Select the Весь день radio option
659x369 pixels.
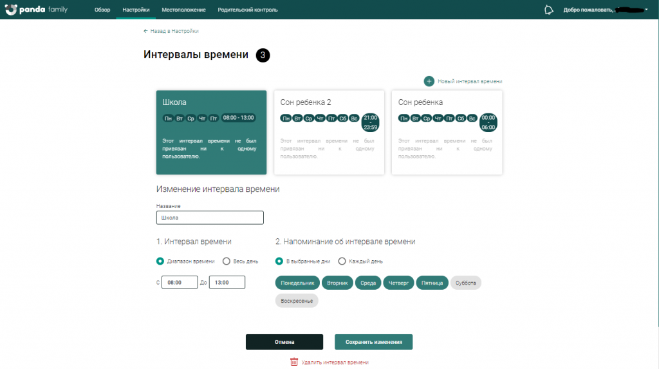227,261
